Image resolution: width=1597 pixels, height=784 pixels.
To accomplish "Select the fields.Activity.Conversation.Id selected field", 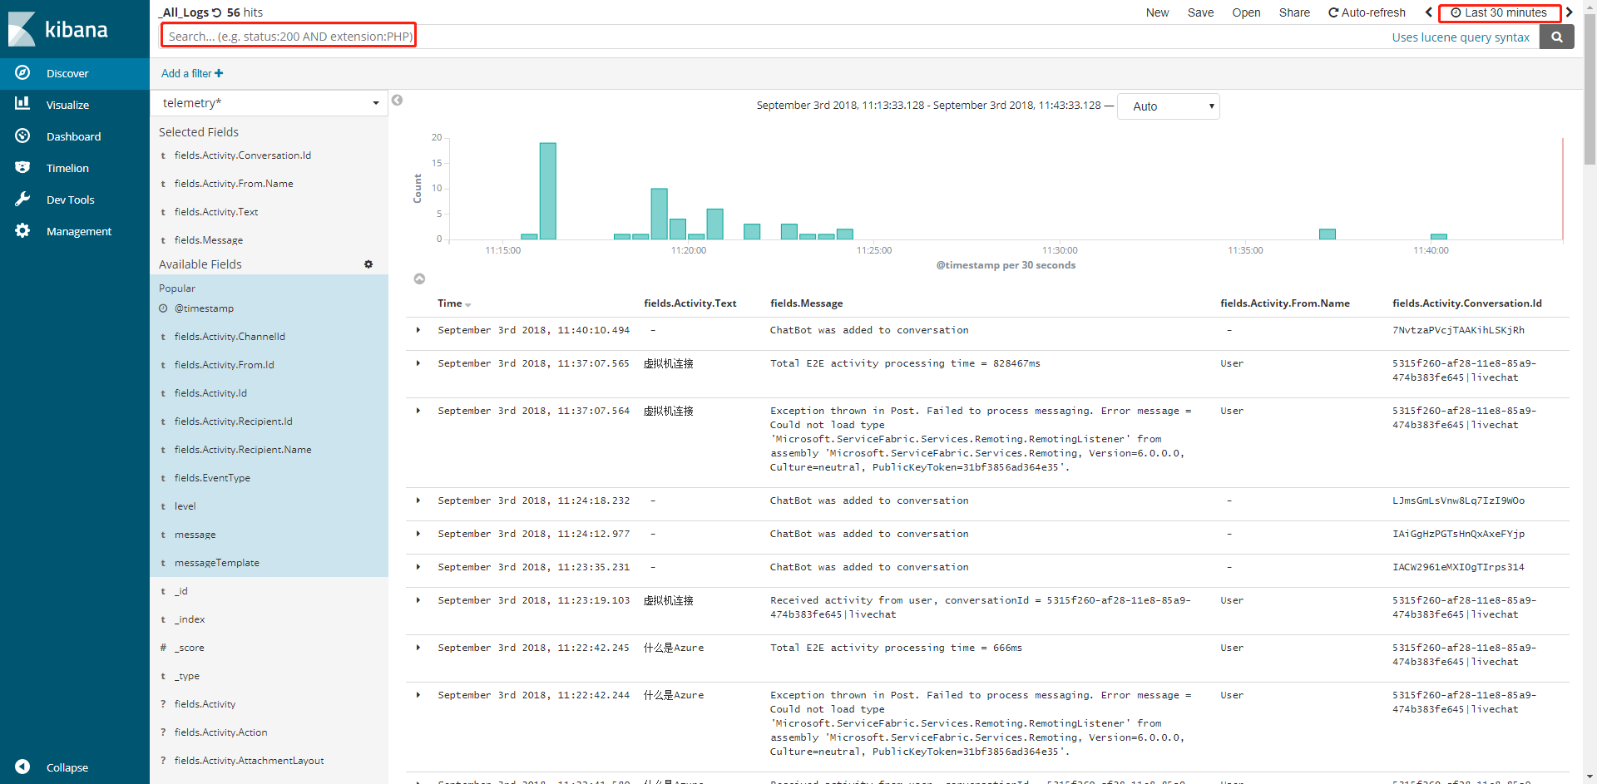I will [x=243, y=155].
